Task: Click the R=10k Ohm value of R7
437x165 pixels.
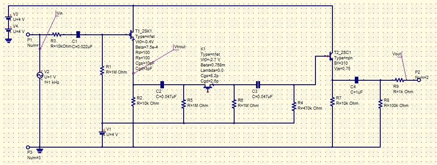Action: pyautogui.click(x=347, y=103)
